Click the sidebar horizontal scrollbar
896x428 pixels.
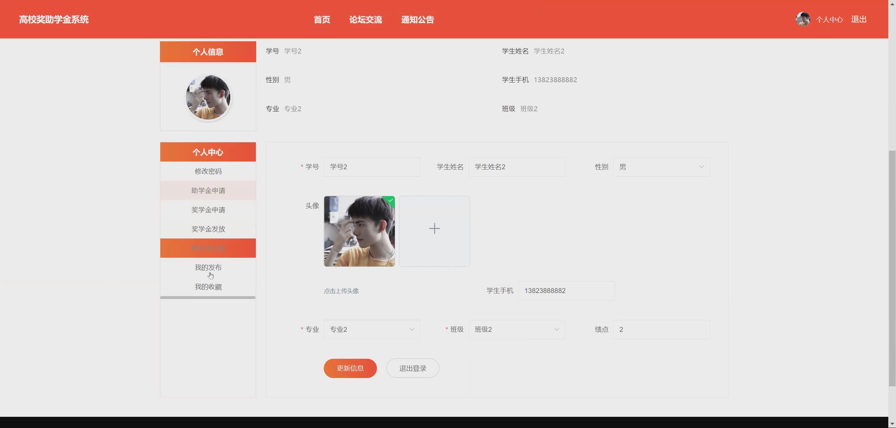pos(208,298)
